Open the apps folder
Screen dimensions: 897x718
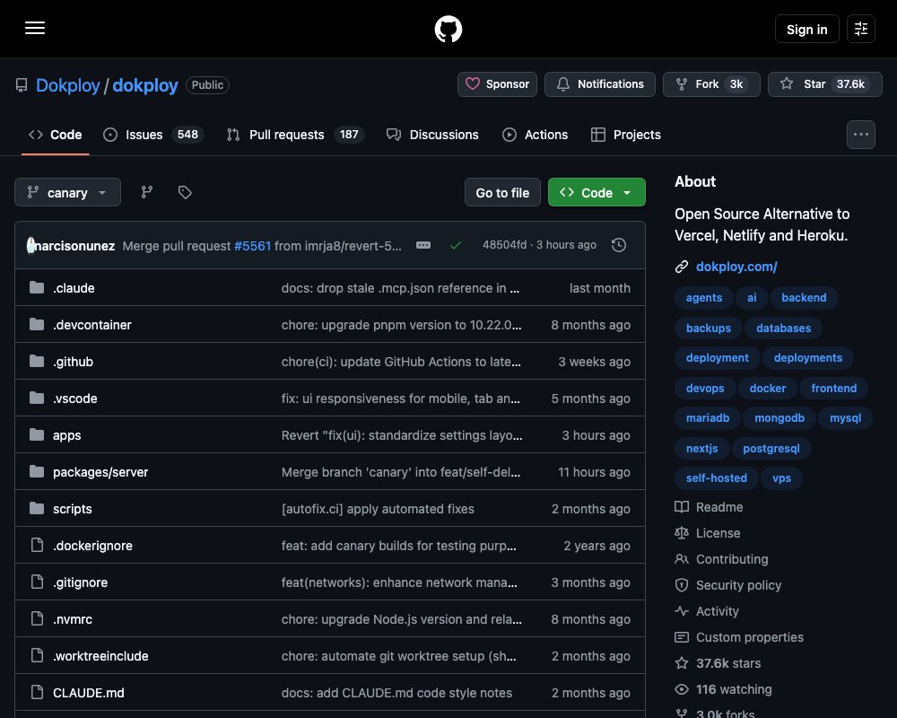point(67,435)
